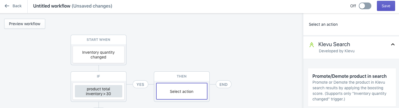Toggle the workflow Off switch on
The image size is (399, 108).
[365, 6]
